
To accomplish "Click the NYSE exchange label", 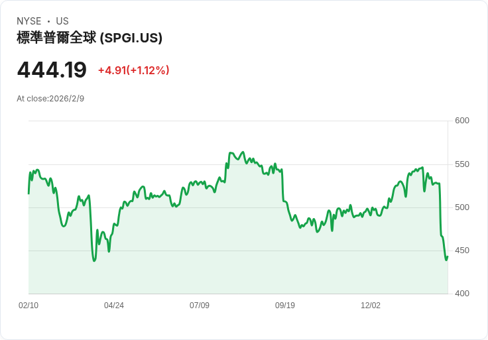I will pyautogui.click(x=30, y=21).
